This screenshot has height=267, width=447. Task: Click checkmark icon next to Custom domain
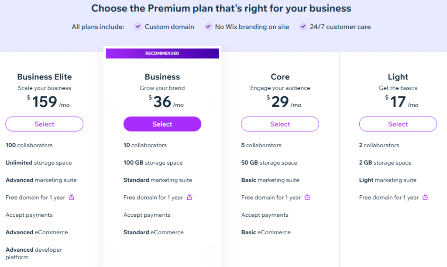[x=138, y=27]
